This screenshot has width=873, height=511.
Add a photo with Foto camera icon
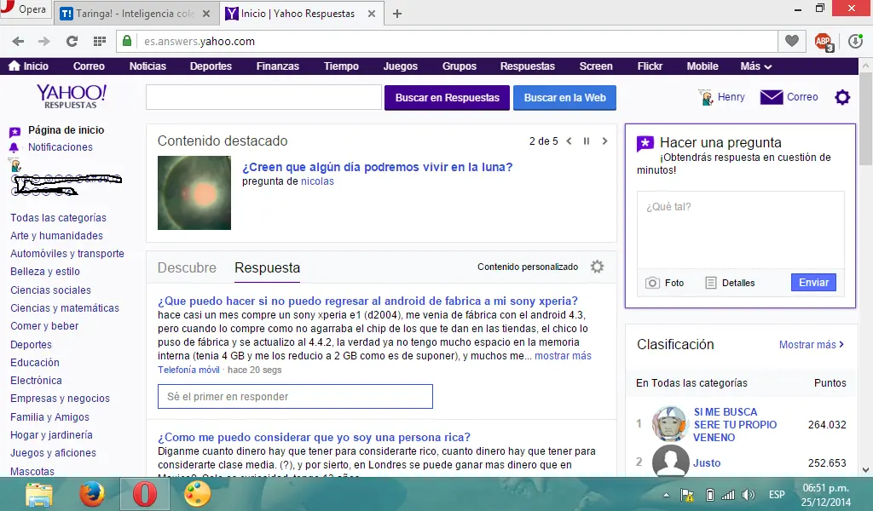652,283
